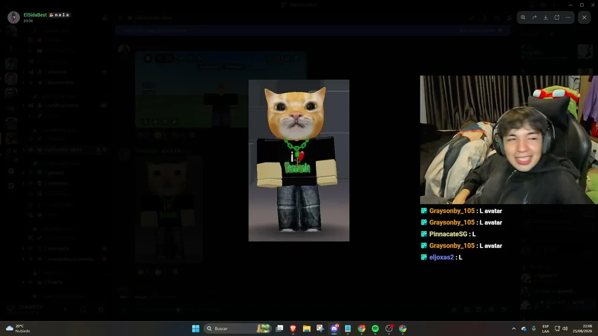Expand the hidden system tray icons chevron
Viewport: 598px width, 336px height.
click(514, 329)
